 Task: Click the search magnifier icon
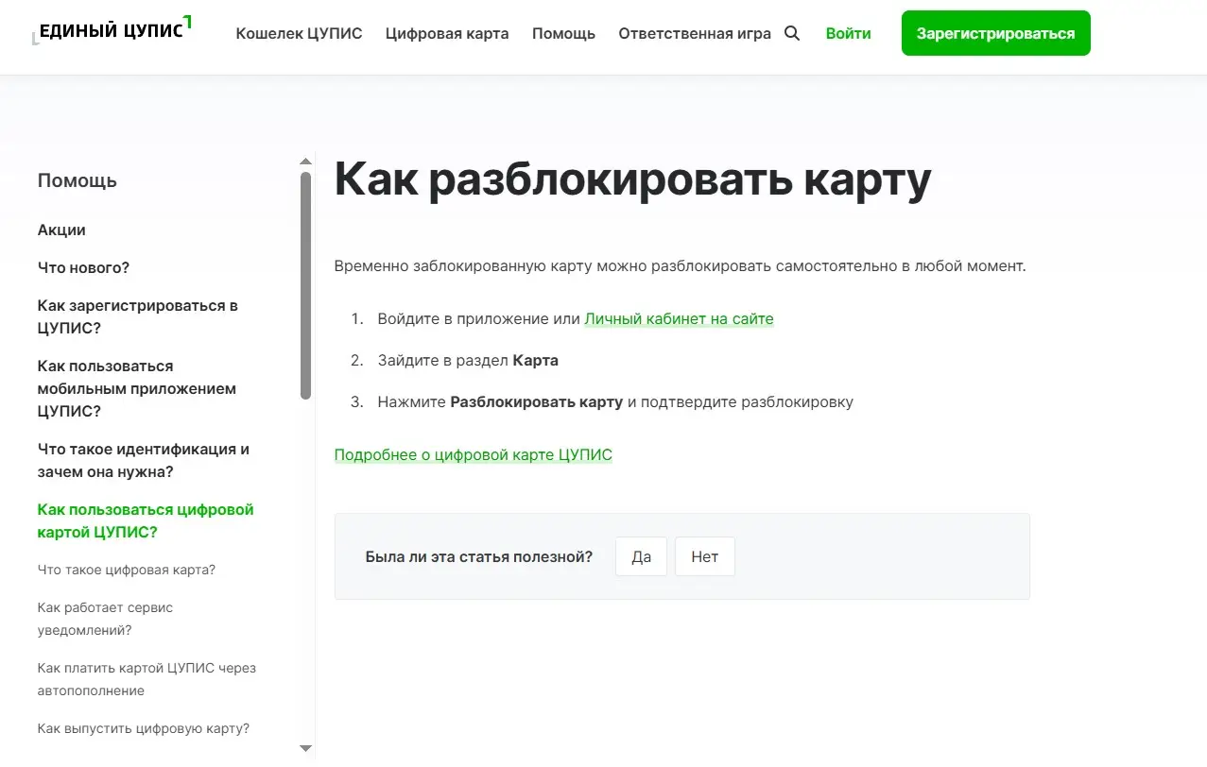pyautogui.click(x=792, y=34)
